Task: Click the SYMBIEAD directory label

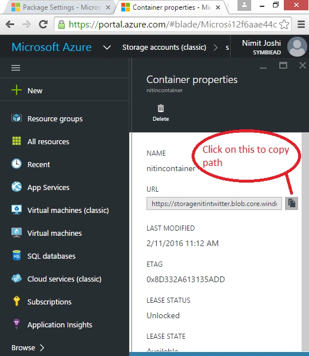Action: coord(267,53)
